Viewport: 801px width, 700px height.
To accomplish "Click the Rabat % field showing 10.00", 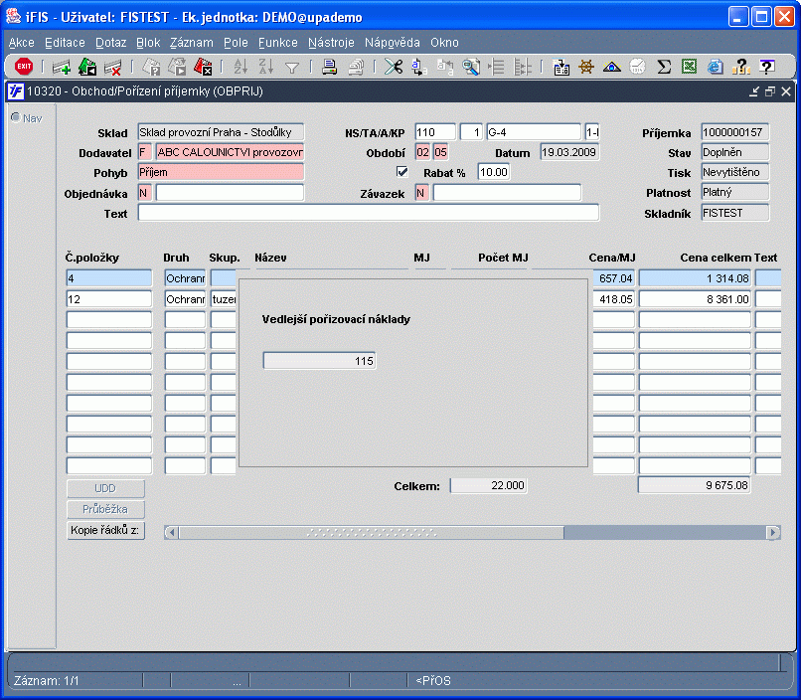I will click(494, 172).
